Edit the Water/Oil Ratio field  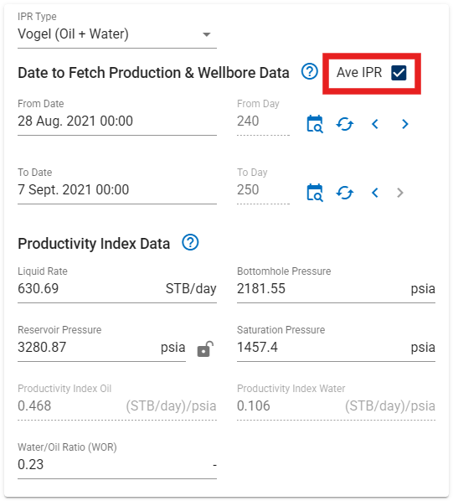(x=117, y=465)
